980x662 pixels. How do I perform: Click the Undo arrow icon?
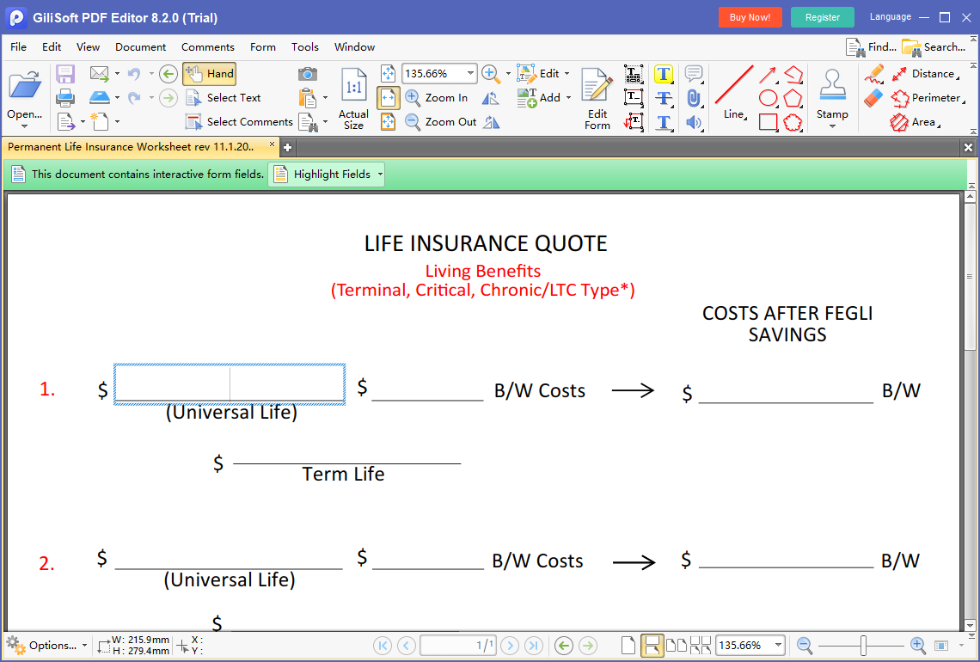point(134,74)
